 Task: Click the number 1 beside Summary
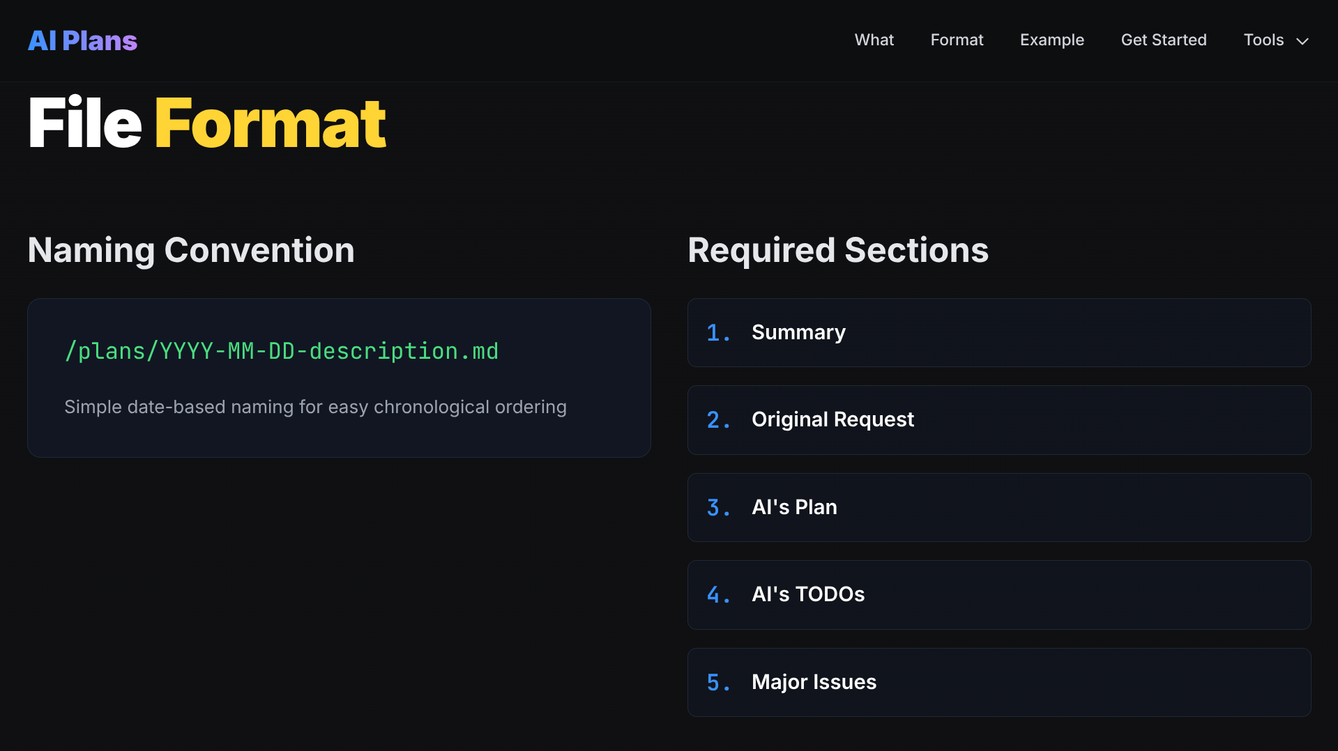(717, 333)
